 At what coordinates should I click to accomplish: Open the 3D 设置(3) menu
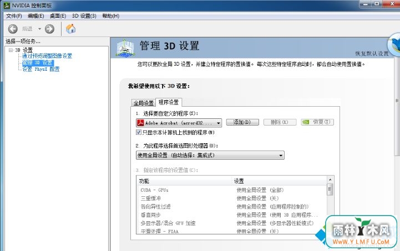(x=84, y=16)
